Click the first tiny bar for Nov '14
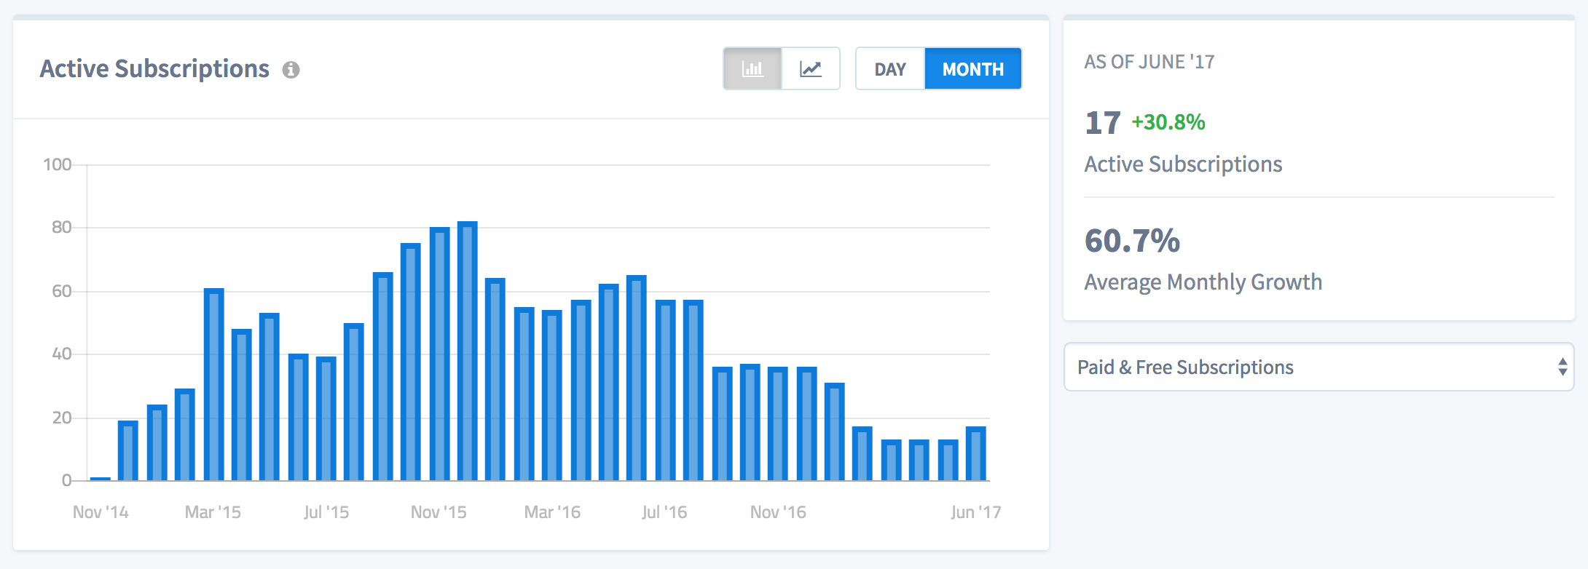Viewport: 1588px width, 569px height. pos(101,479)
